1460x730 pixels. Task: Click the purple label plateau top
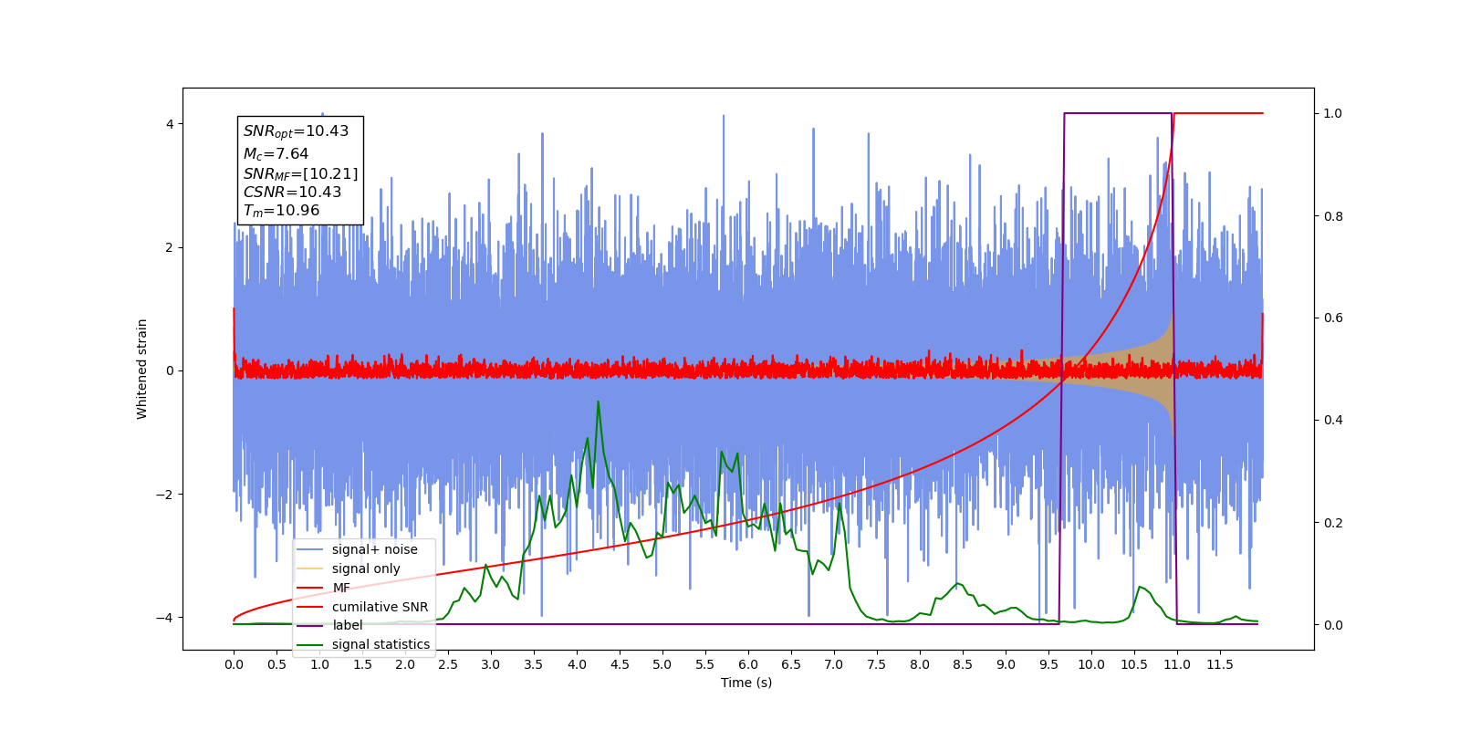pyautogui.click(x=1118, y=113)
